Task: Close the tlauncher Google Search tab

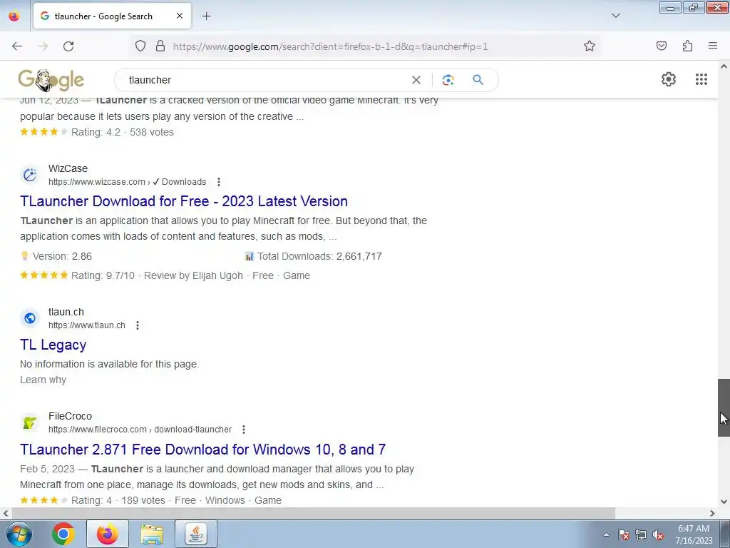Action: [180, 16]
